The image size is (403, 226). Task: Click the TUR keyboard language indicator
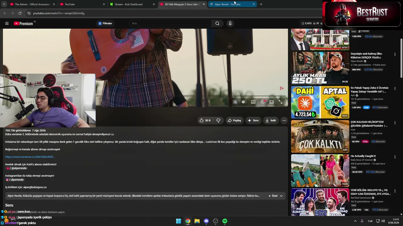tap(370, 221)
